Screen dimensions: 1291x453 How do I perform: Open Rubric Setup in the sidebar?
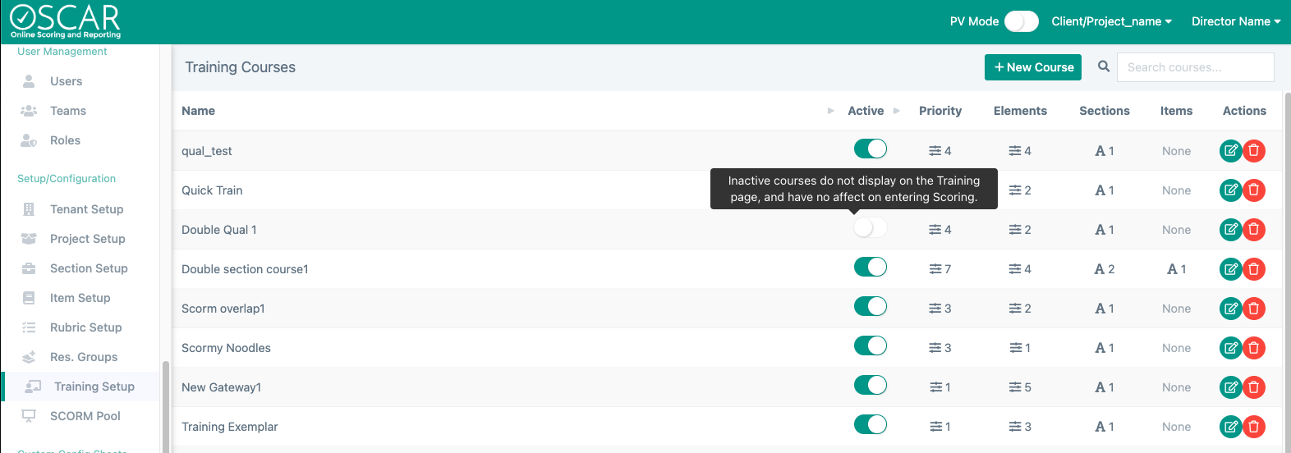coord(85,327)
